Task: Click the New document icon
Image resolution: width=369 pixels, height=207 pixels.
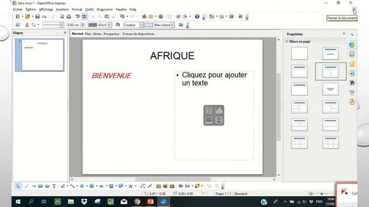Action: click(18, 17)
